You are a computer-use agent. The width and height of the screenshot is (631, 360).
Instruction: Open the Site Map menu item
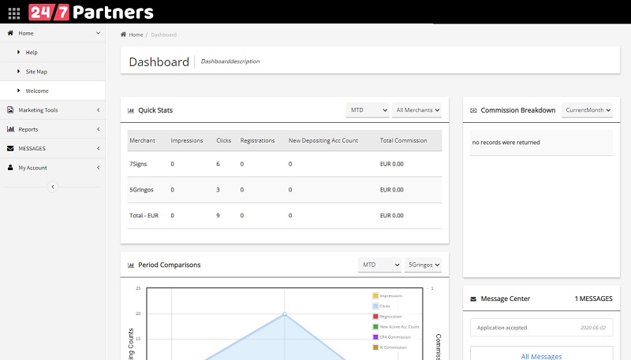[52, 72]
